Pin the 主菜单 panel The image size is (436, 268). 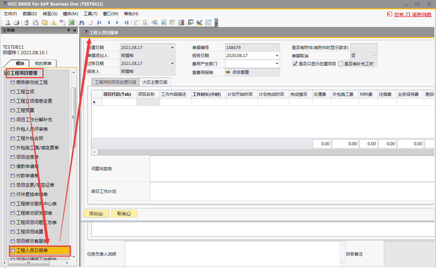click(x=68, y=30)
